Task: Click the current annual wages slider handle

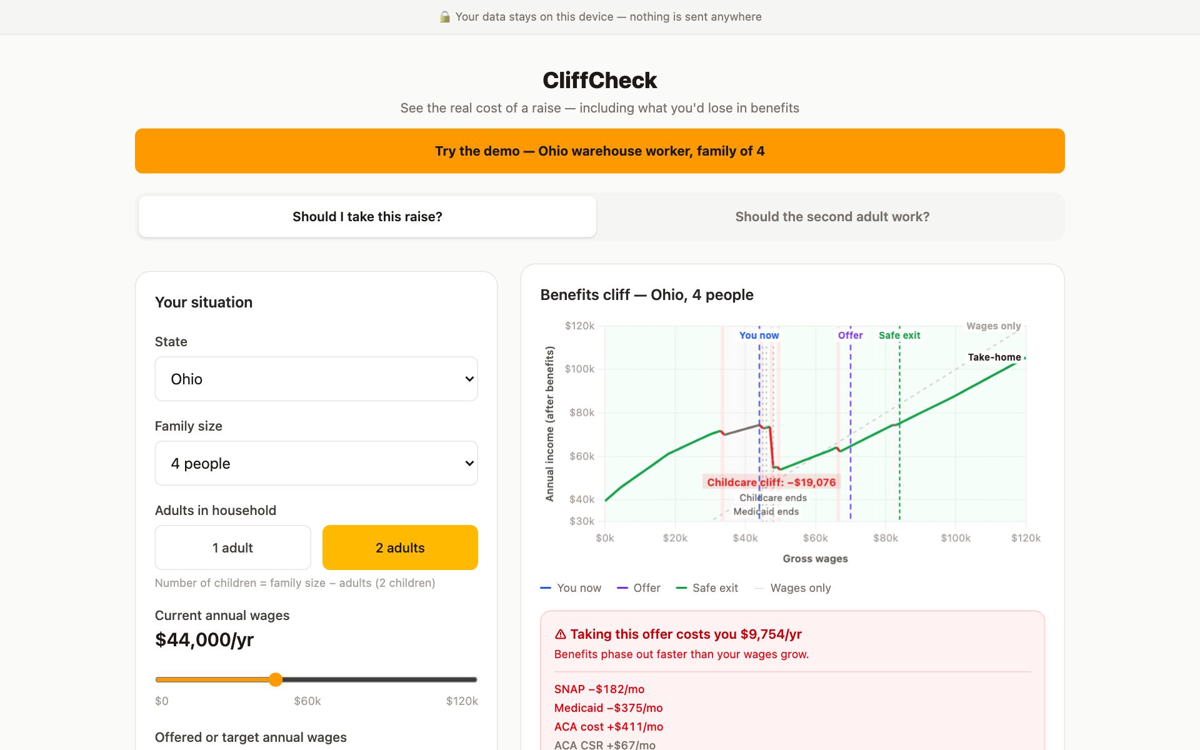Action: 276,679
